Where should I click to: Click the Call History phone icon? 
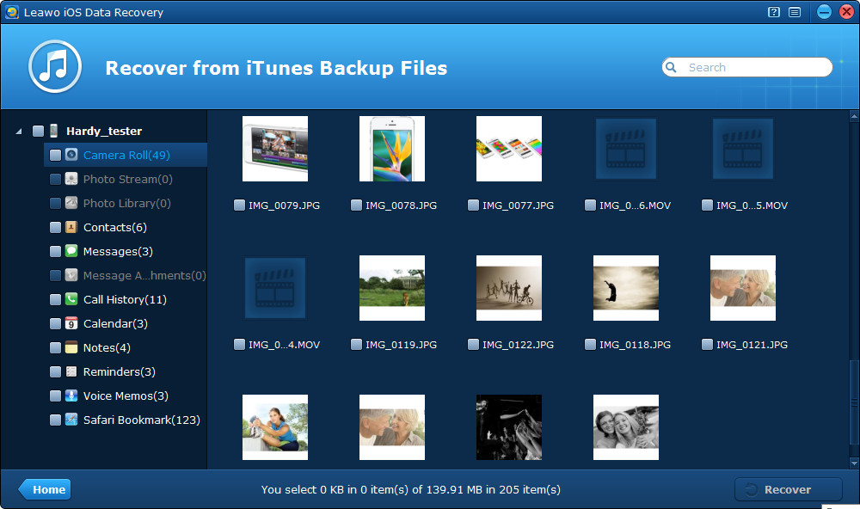[x=71, y=299]
